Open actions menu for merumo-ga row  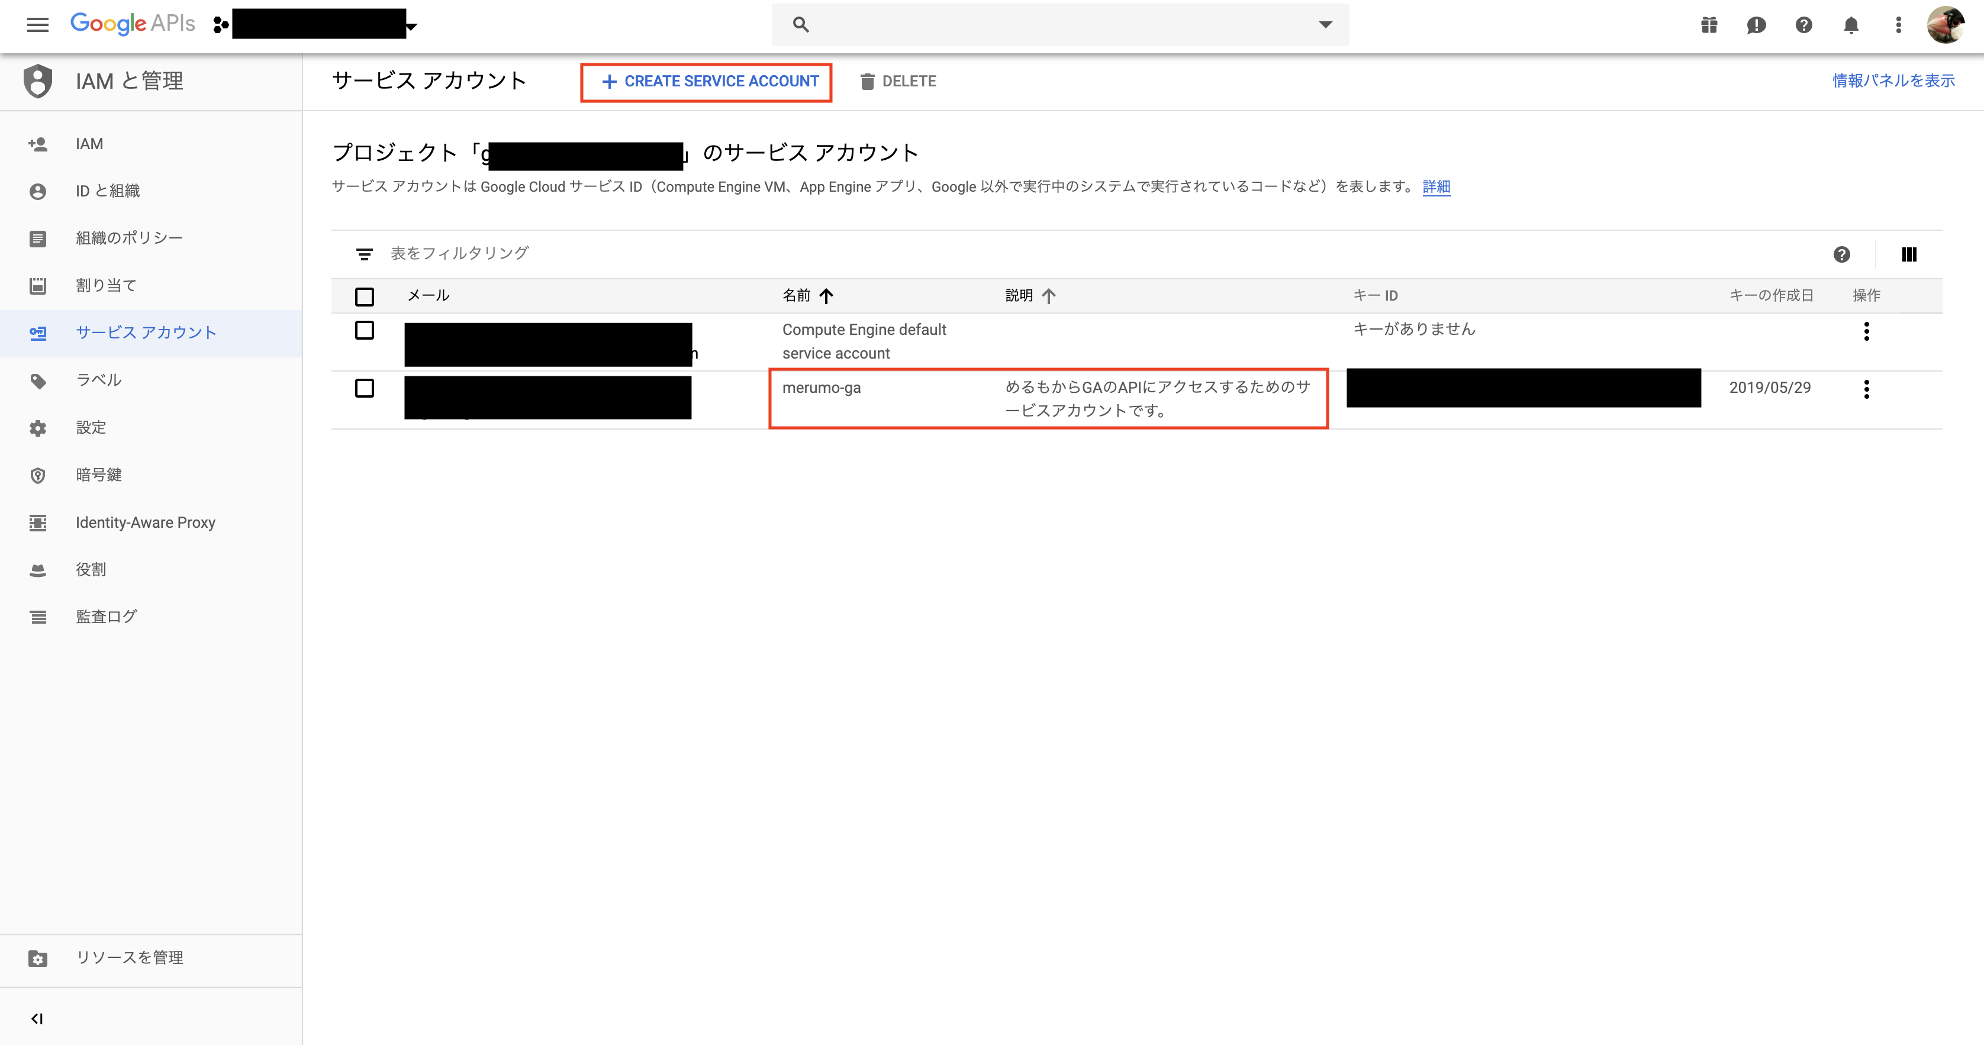click(1866, 389)
